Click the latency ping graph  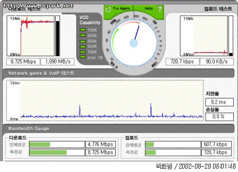click(x=105, y=100)
